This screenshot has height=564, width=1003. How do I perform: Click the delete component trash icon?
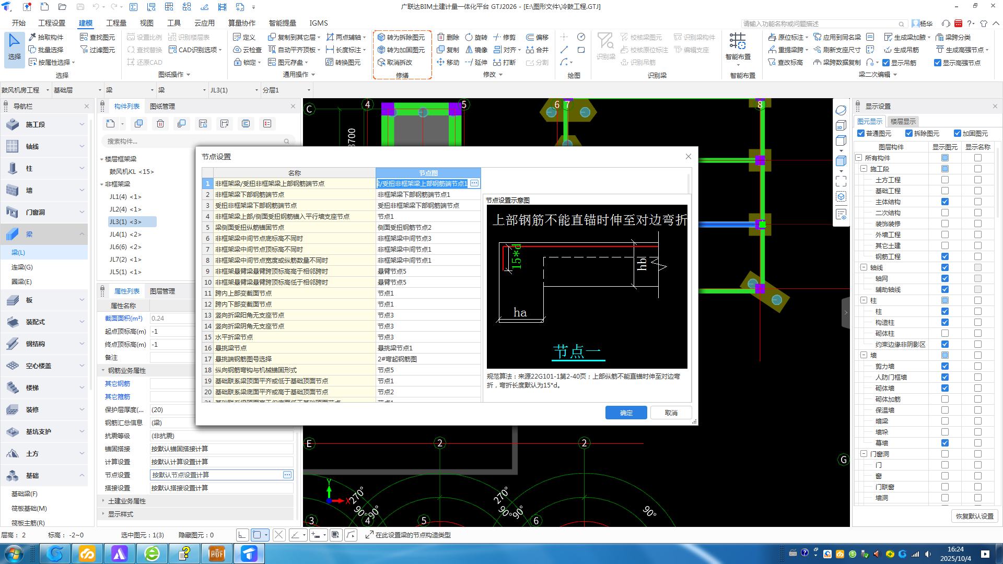(160, 124)
